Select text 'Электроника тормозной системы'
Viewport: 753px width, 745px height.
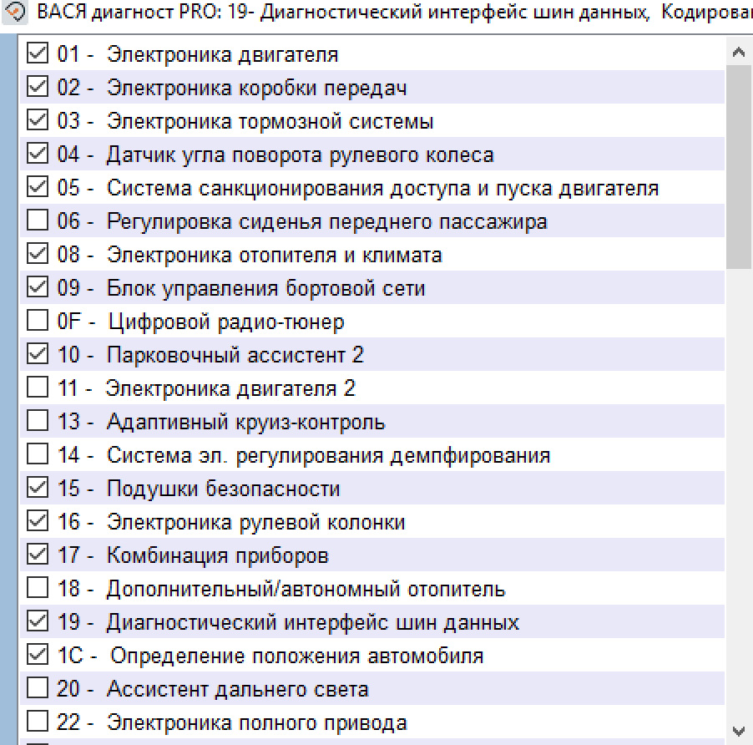[x=270, y=121]
